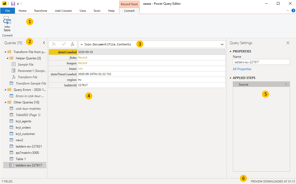This screenshot has width=296, height=184.
Task: Click the save icon in title bar
Action: click(13, 4)
